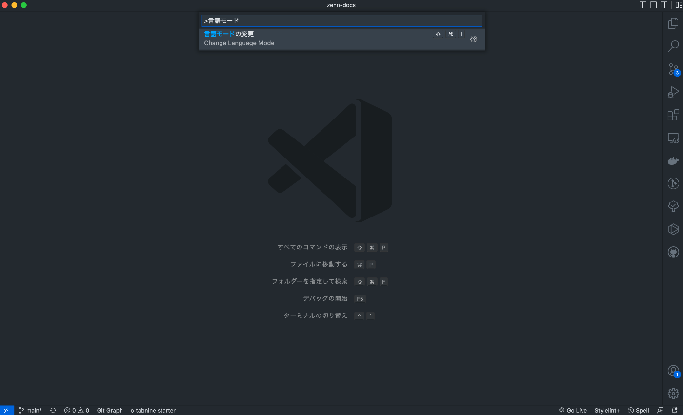Open Source Control with 3 changes badge
The image size is (683, 415).
pos(674,70)
